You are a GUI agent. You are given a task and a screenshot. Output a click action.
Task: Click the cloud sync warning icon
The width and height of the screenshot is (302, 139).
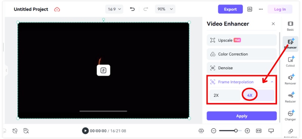point(57,9)
